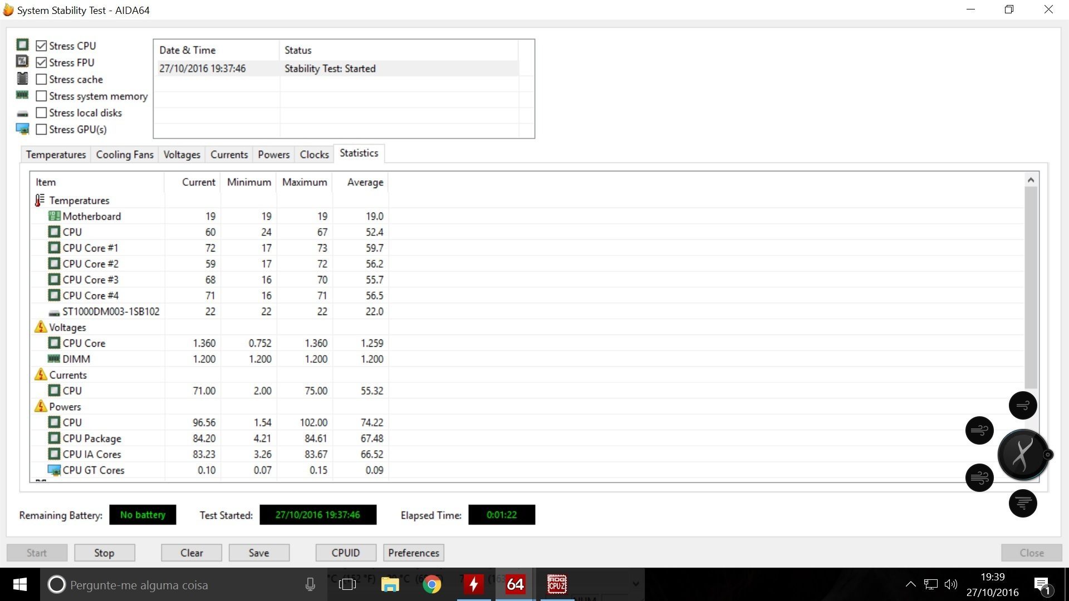Open the Currents tab
Image resolution: width=1069 pixels, height=601 pixels.
[x=229, y=154]
